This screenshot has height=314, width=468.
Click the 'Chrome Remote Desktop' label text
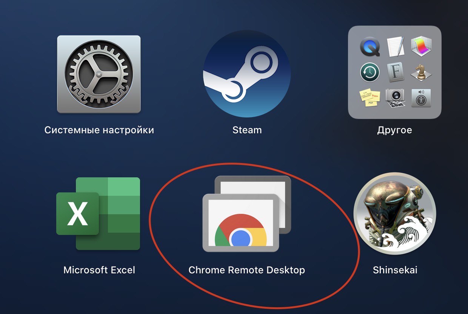247,270
